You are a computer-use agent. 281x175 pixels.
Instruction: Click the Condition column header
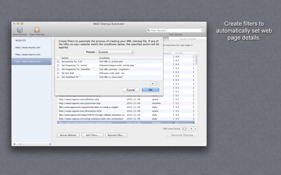(x=131, y=58)
